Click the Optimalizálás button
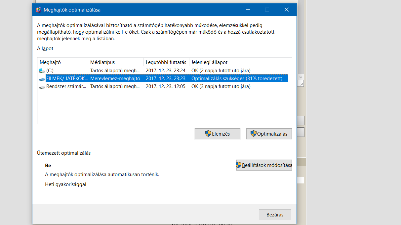This screenshot has width=401, height=225. pos(269,134)
